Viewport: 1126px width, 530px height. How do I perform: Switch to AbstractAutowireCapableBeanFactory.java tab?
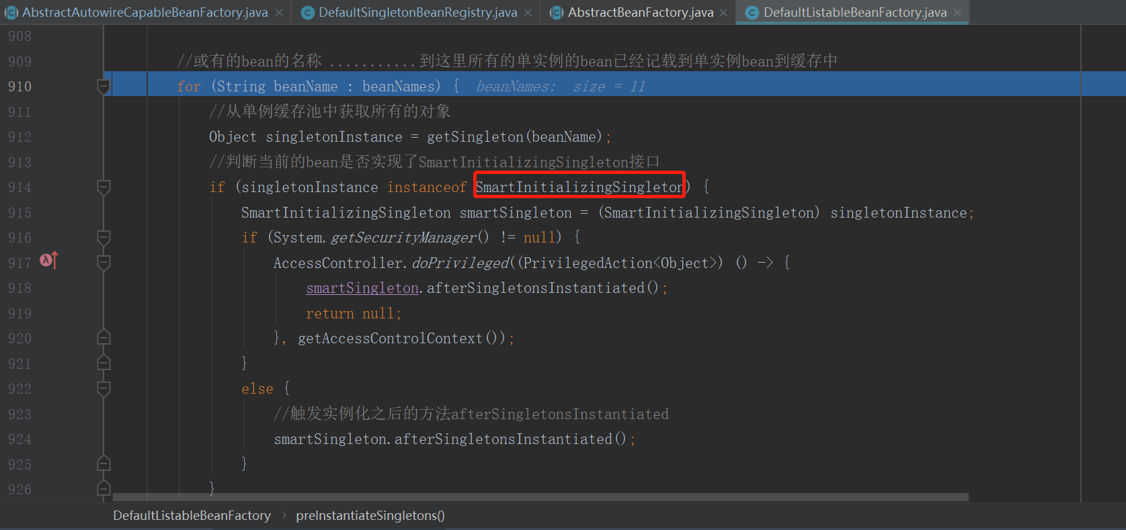tap(145, 12)
